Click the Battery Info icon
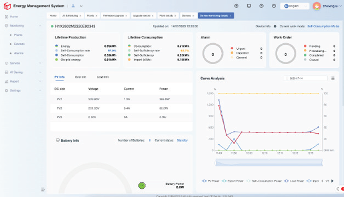The image size is (344, 197). (x=57, y=140)
